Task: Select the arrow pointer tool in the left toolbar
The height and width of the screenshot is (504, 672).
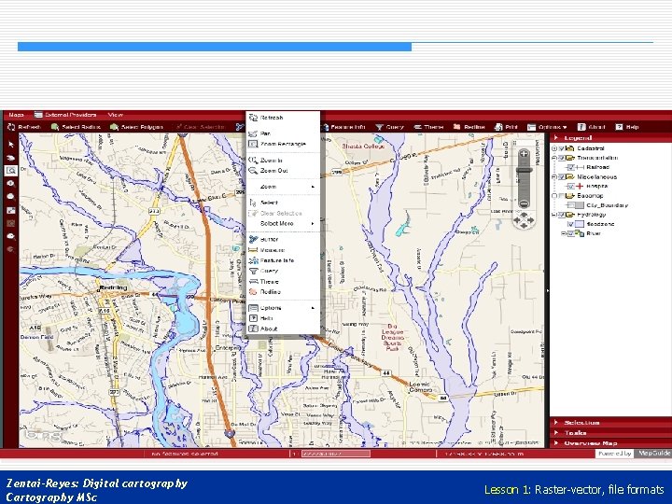Action: (11, 145)
